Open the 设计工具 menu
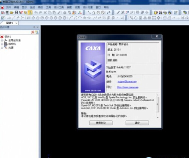The height and width of the screenshot is (158, 189). point(59,7)
